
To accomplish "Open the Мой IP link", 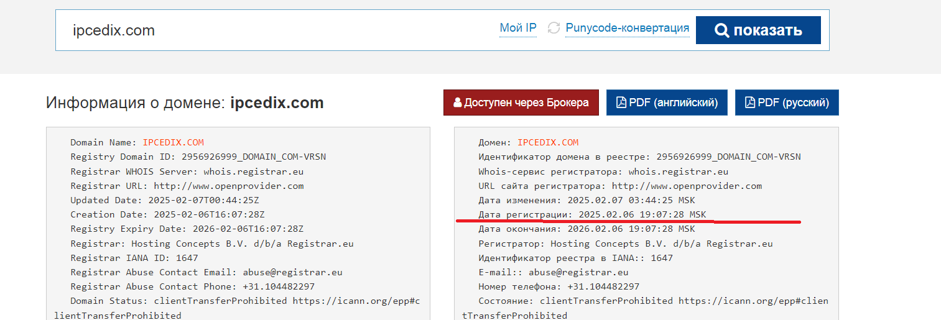I will coord(518,28).
